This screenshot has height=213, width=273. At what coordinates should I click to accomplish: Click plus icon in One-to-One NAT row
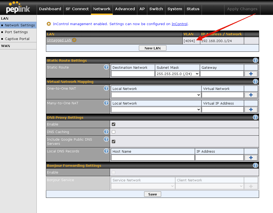251,95
